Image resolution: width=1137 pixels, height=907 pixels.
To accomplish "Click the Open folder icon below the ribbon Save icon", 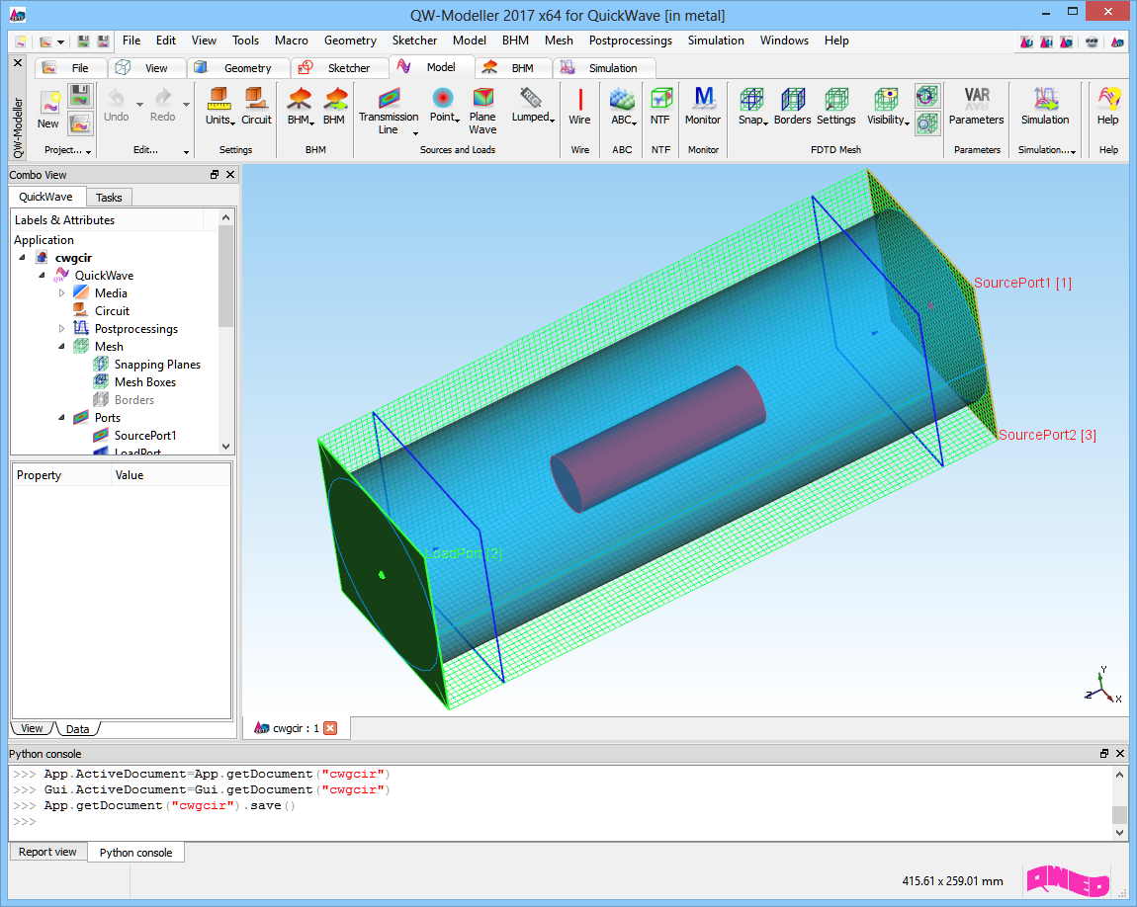I will (x=80, y=124).
